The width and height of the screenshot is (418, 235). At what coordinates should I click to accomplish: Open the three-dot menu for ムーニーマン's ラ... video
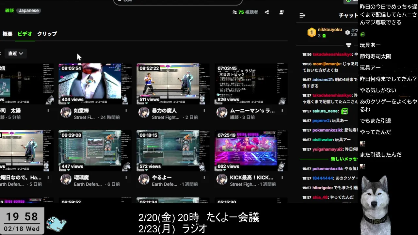pos(282,111)
